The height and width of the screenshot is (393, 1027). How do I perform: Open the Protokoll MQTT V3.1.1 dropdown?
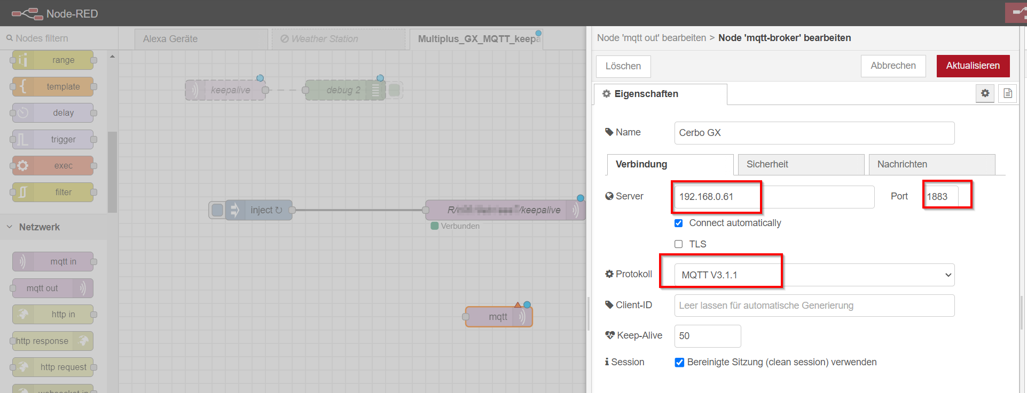(814, 275)
